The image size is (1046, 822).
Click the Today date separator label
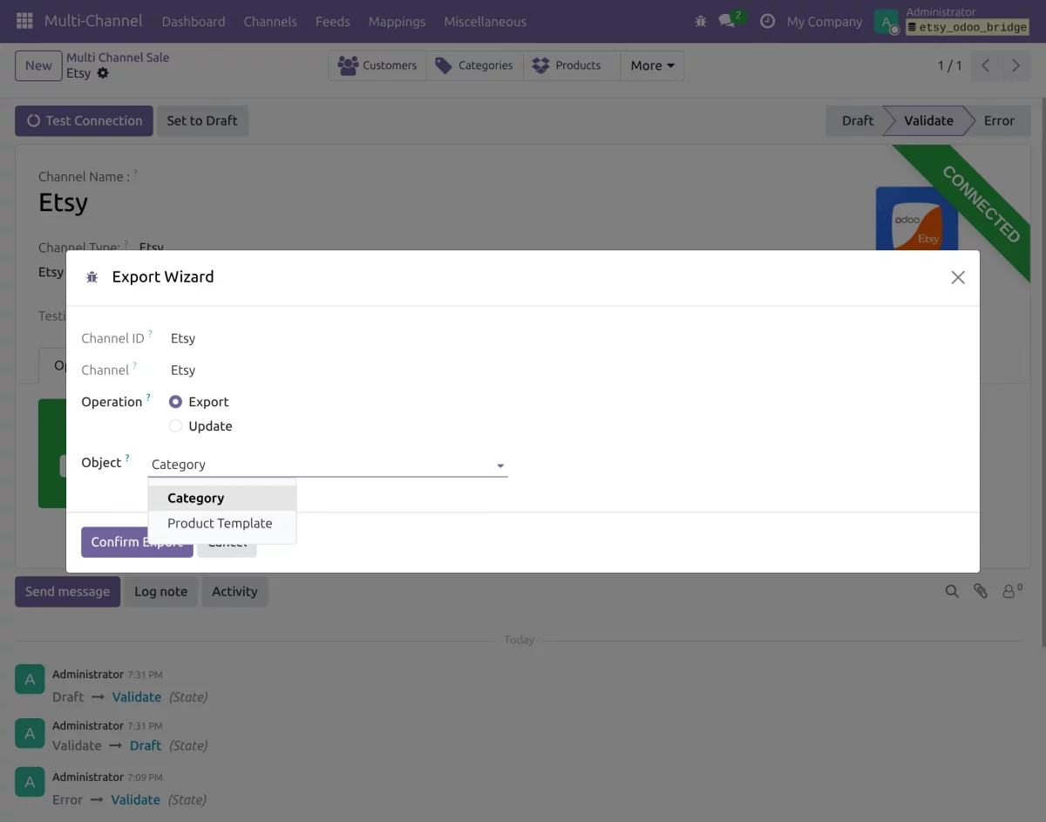click(519, 640)
